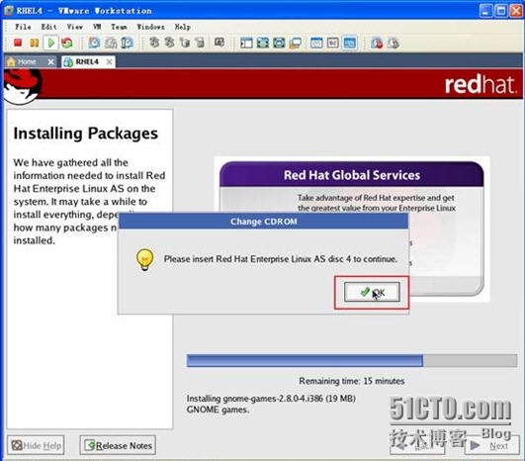Switch to Summary view toolbar icon

316,43
